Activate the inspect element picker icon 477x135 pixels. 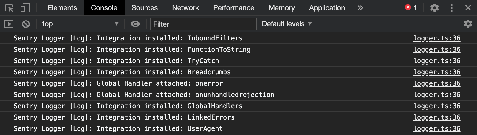click(x=9, y=8)
